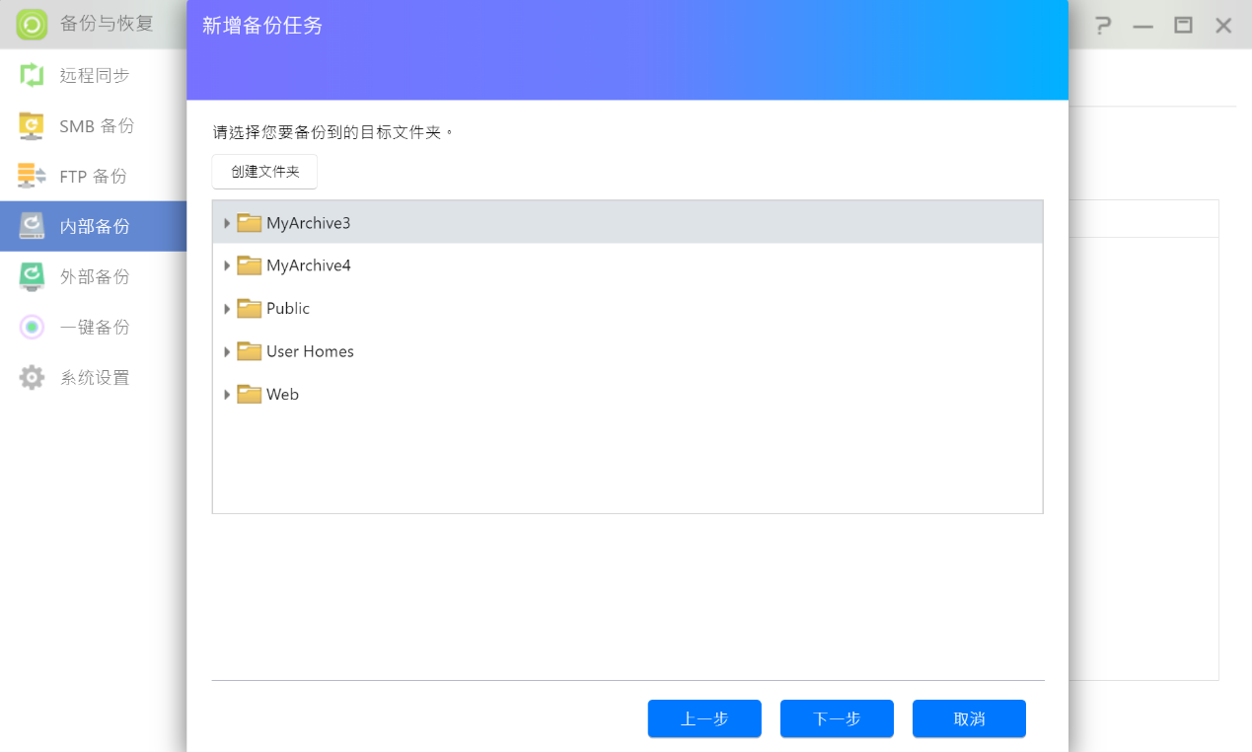Expand the User Homes folder arrow
Screen dimensions: 1252x752
(x=227, y=351)
